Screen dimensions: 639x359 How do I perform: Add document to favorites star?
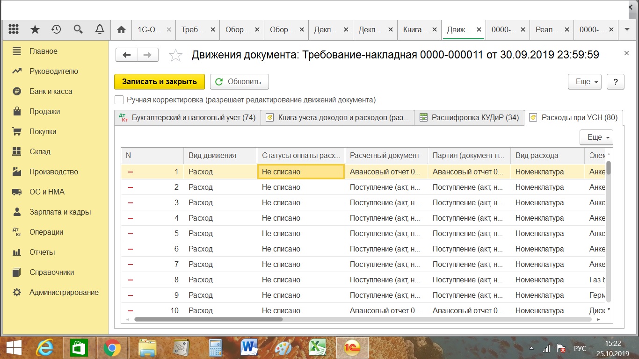tap(175, 55)
